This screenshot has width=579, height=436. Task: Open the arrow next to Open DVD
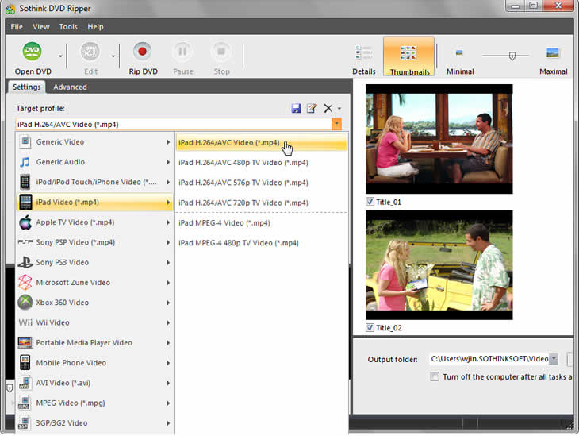(60, 56)
